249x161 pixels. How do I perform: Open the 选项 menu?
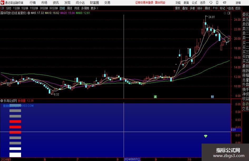click(x=202, y=3)
